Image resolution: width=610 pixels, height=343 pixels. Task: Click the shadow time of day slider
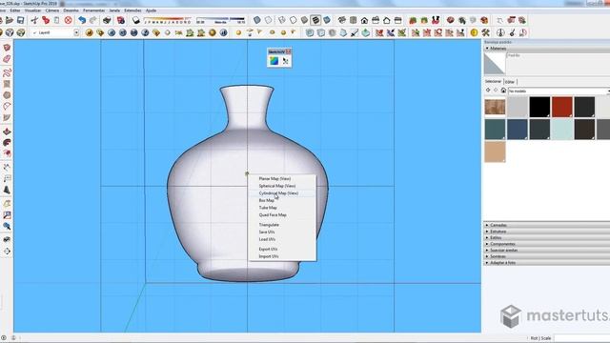[220, 19]
